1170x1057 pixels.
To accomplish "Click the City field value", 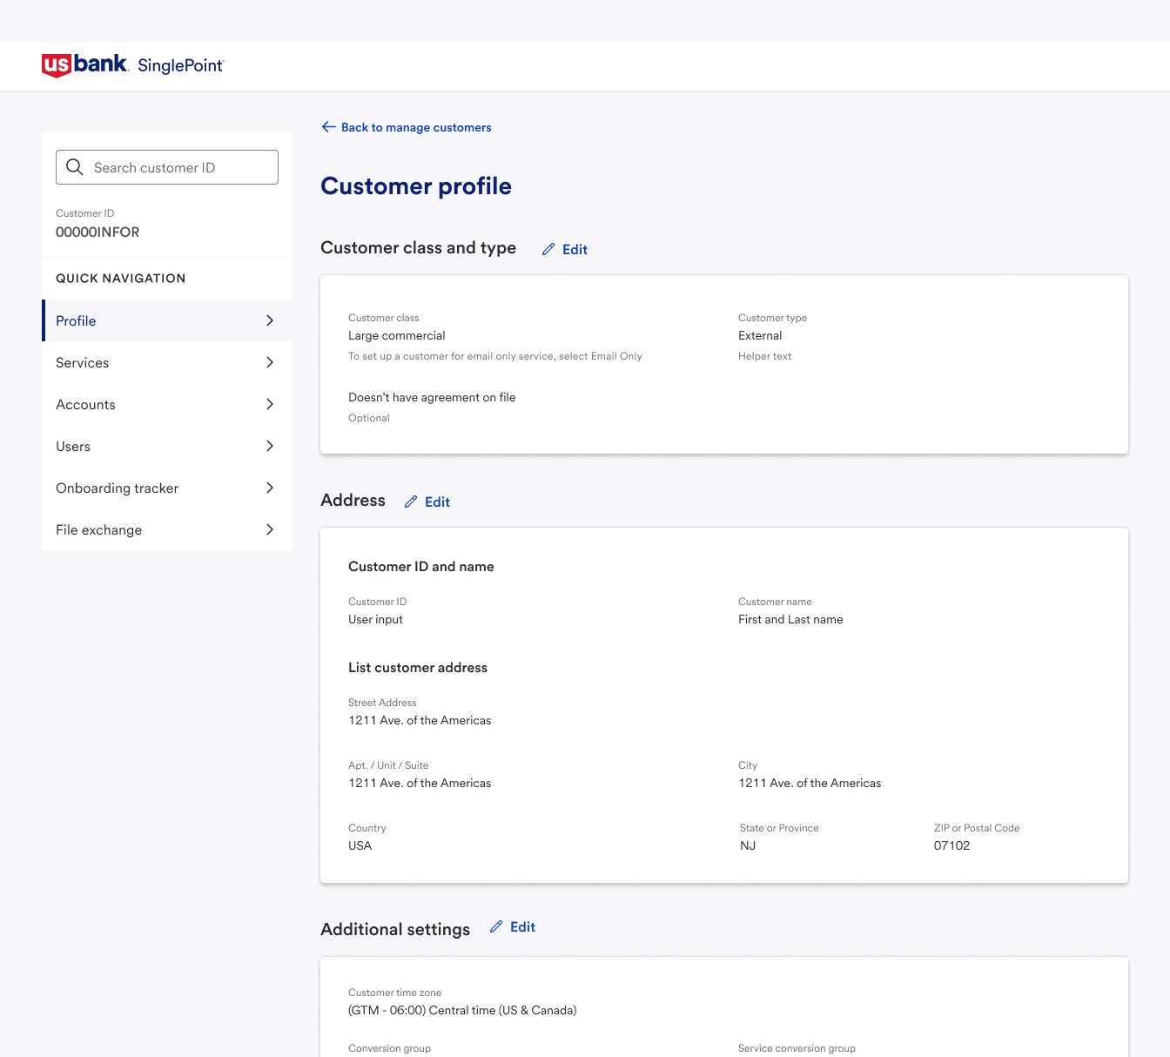I will (810, 783).
